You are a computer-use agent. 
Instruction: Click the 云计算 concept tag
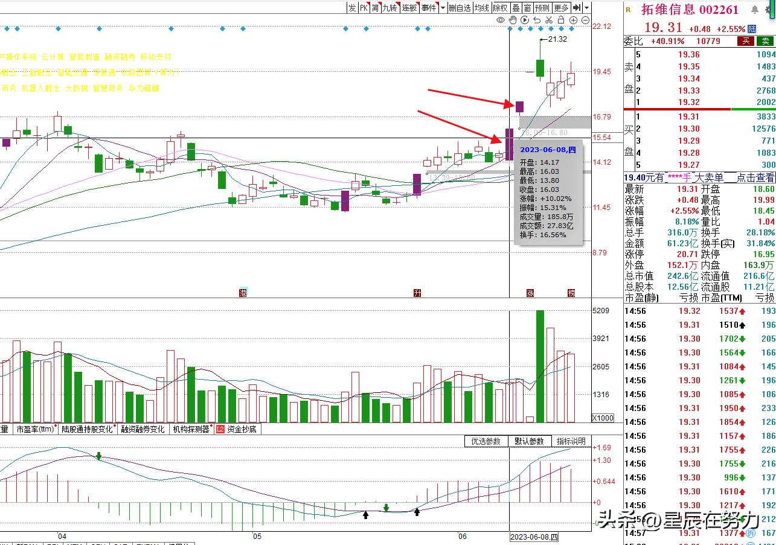(53, 57)
